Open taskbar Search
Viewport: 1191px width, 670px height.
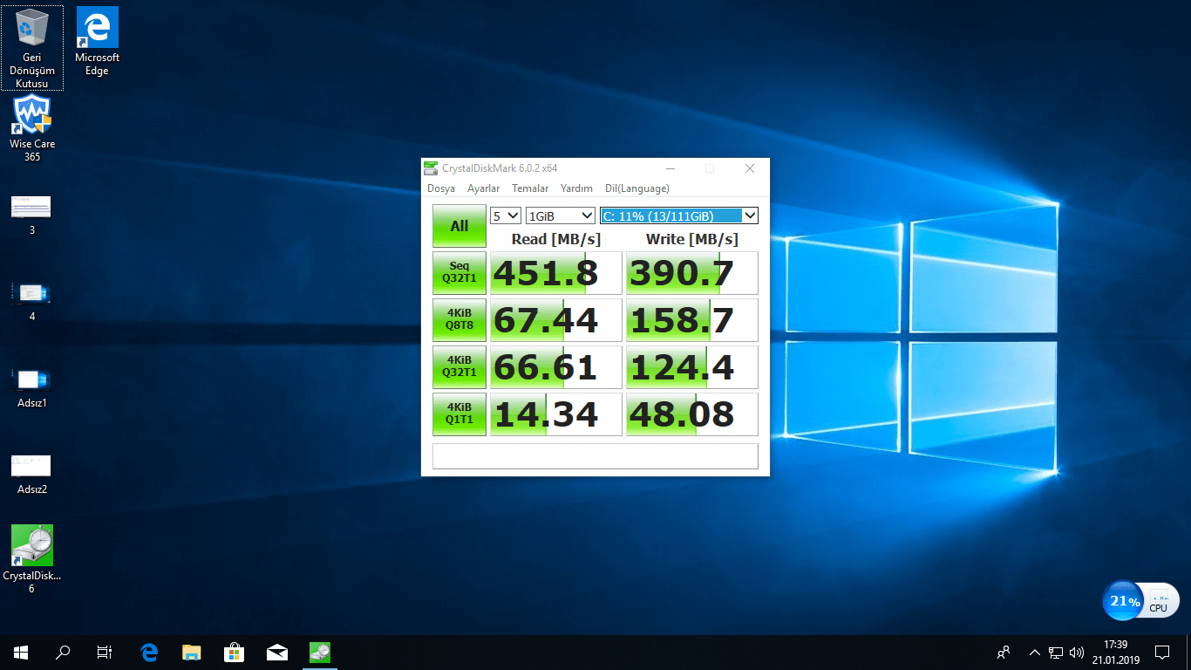[x=63, y=652]
